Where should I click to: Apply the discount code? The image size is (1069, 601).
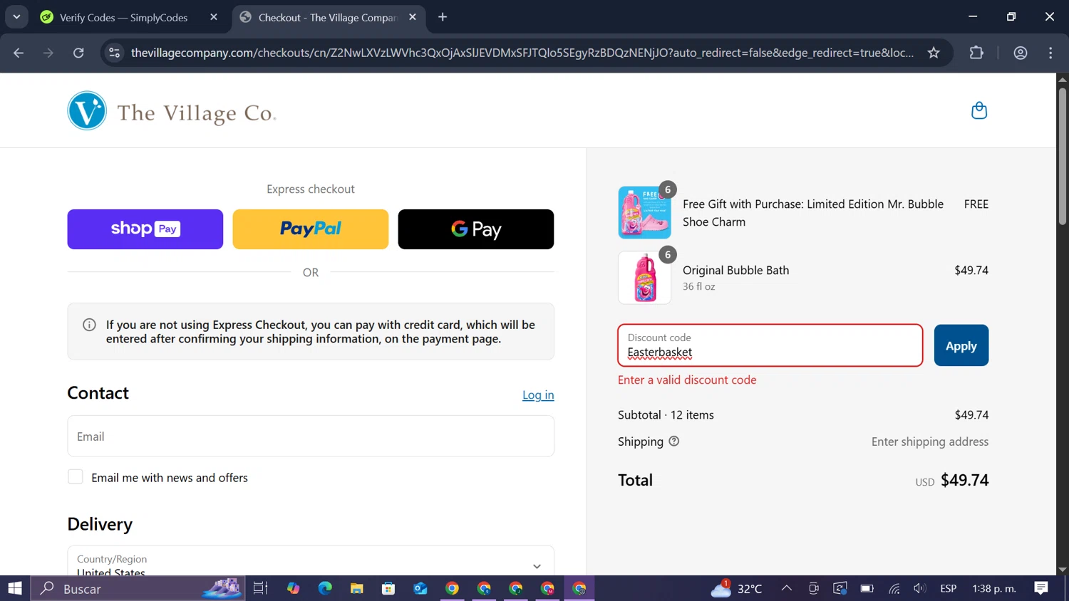click(961, 345)
